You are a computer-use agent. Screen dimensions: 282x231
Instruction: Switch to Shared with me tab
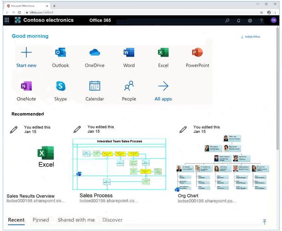pos(76,220)
